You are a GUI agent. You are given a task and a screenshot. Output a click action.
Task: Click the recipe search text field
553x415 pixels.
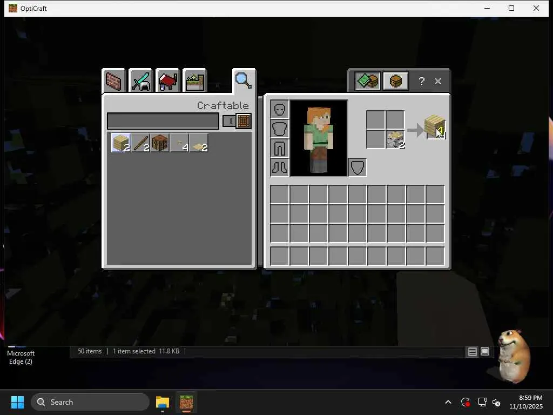(x=163, y=121)
